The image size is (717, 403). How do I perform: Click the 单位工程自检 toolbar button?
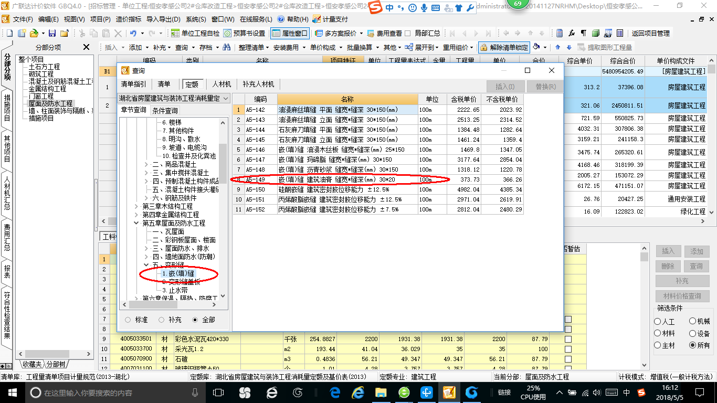(195, 33)
